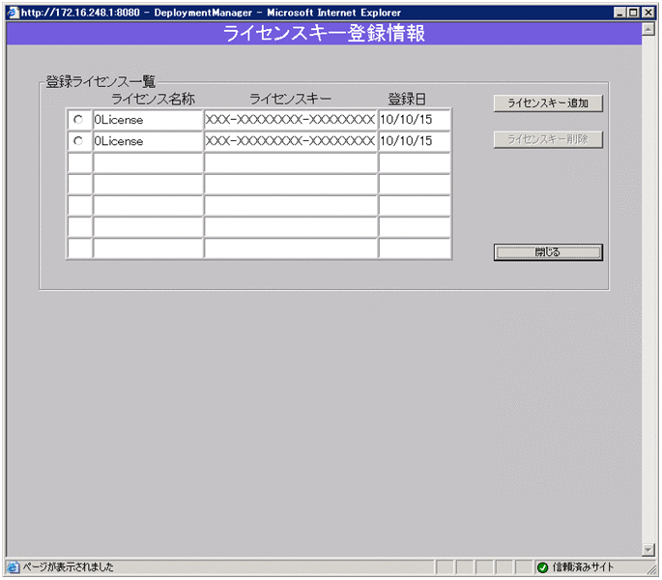Click the scrollbar up arrow

click(x=648, y=29)
